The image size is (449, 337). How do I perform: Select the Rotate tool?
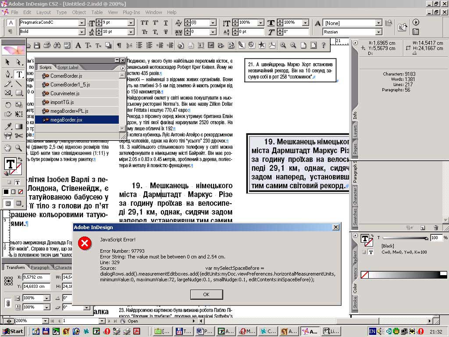(8, 105)
